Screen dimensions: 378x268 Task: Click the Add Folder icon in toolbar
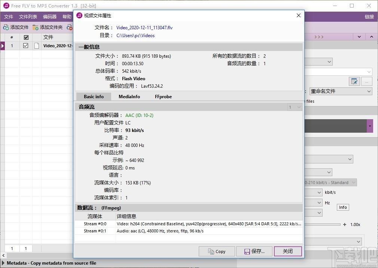(x=36, y=27)
